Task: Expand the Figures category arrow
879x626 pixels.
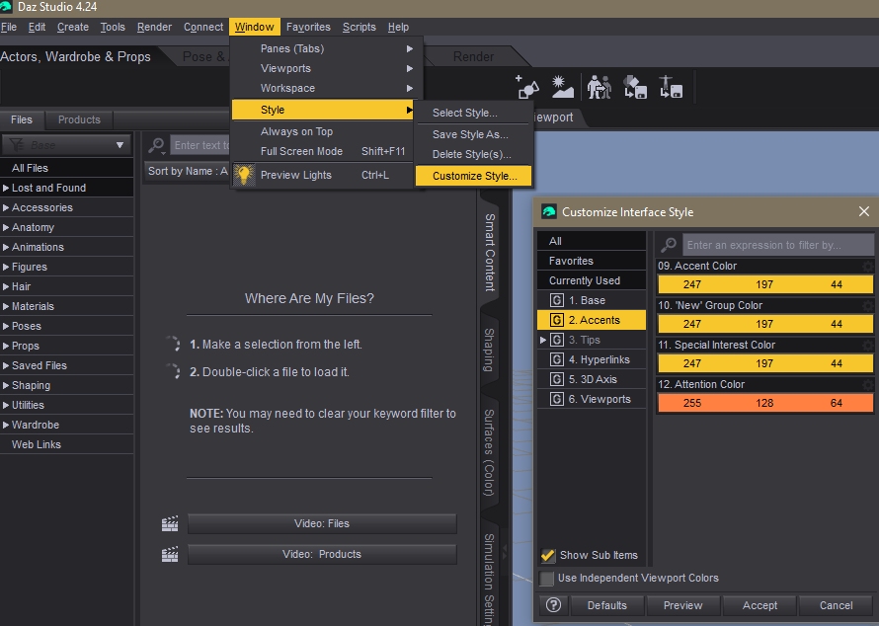Action: (x=6, y=267)
